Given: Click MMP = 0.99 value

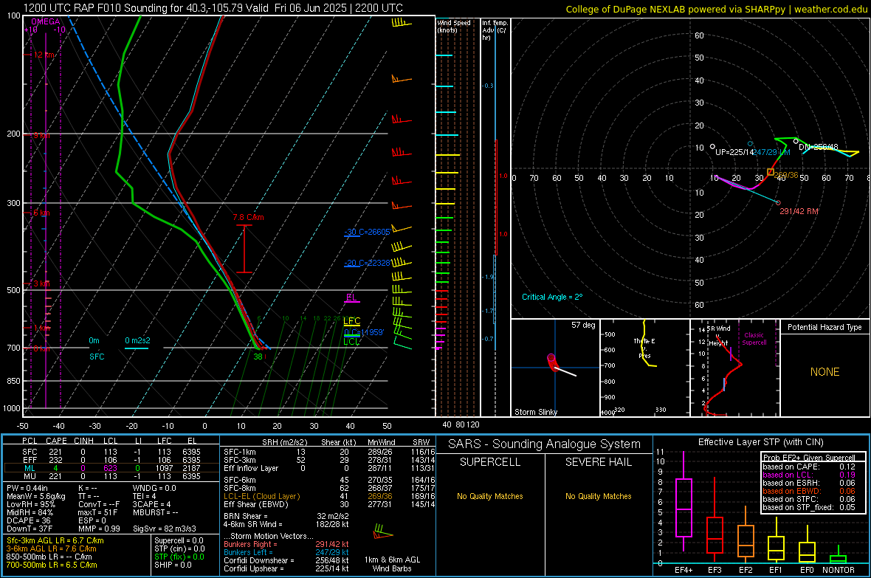Looking at the screenshot, I should (x=100, y=529).
